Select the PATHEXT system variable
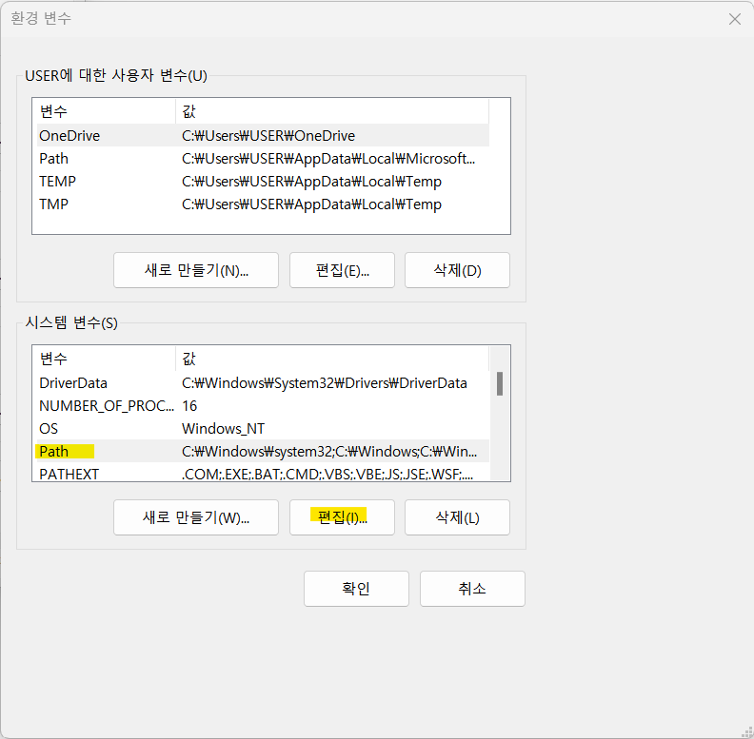754x739 pixels. click(x=263, y=474)
